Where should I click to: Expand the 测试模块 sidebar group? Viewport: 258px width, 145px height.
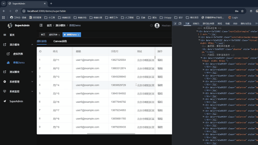[18, 72]
